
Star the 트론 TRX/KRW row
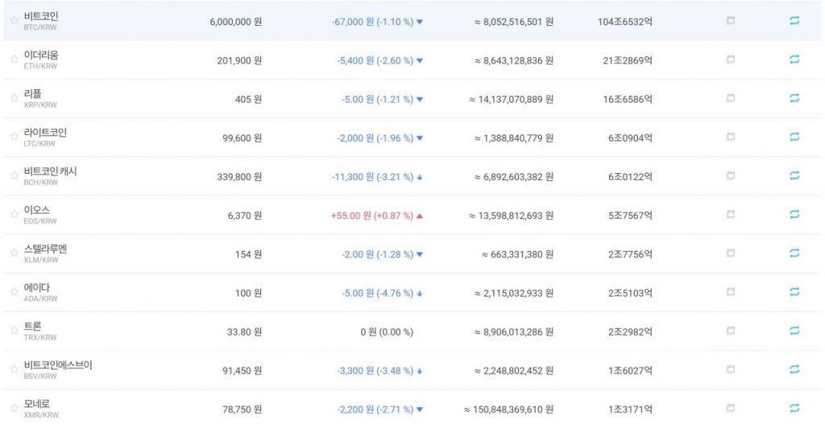[15, 331]
